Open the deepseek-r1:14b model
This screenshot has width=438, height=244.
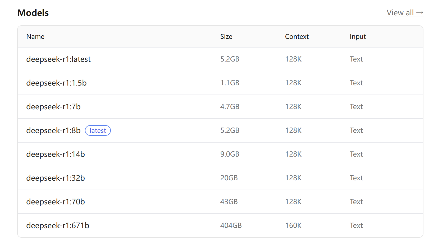[56, 154]
